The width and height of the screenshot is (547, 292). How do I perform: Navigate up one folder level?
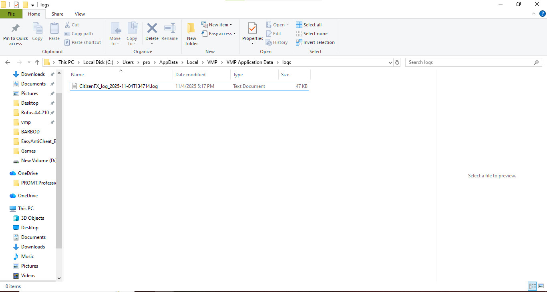[x=37, y=62]
